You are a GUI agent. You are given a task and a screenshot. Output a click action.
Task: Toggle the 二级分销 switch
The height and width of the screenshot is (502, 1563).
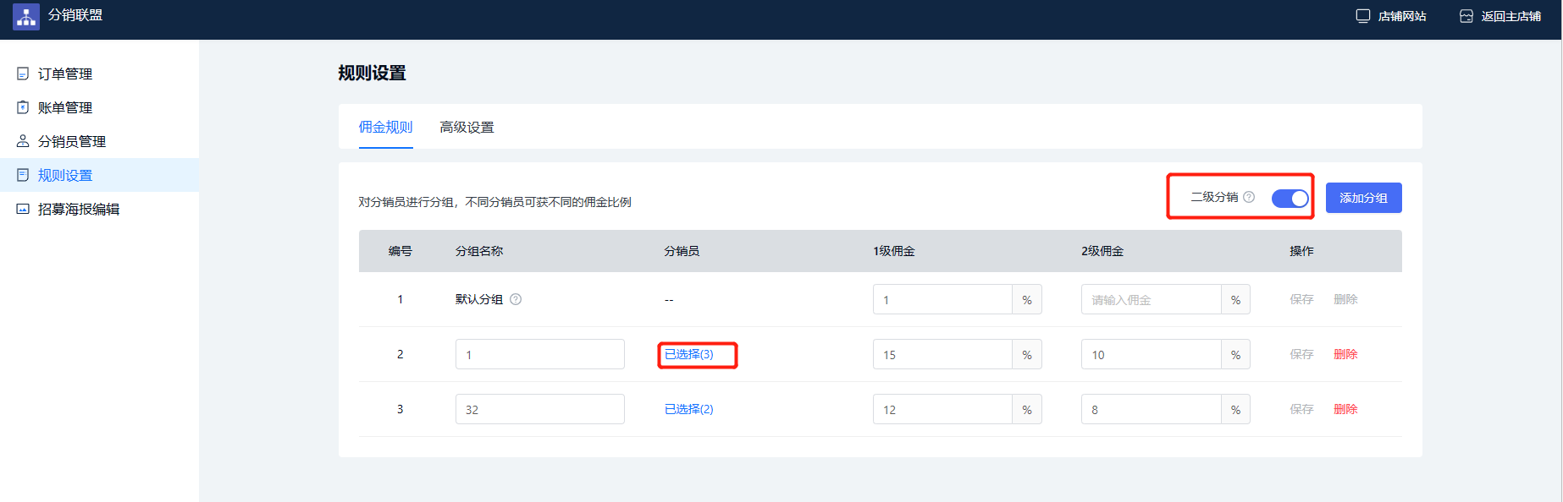(1290, 198)
